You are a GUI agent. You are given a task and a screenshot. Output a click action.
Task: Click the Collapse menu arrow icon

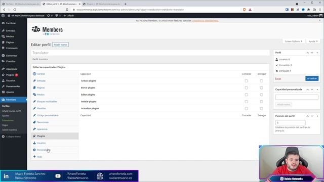(3, 136)
